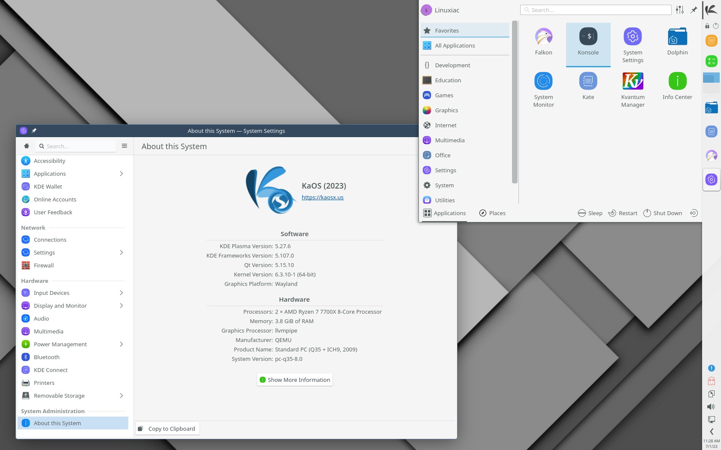This screenshot has width=721, height=450.
Task: Open the orange notes app in side panel
Action: [712, 41]
